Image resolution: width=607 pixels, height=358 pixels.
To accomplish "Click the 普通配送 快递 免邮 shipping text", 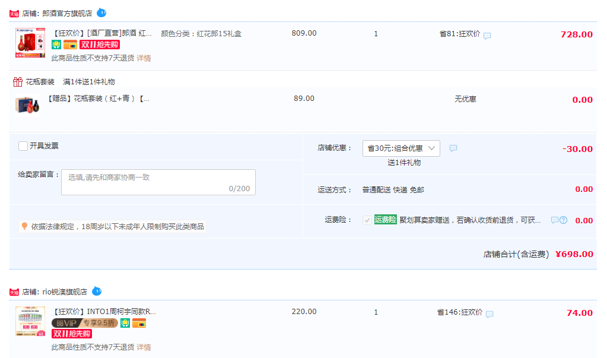I will [393, 190].
